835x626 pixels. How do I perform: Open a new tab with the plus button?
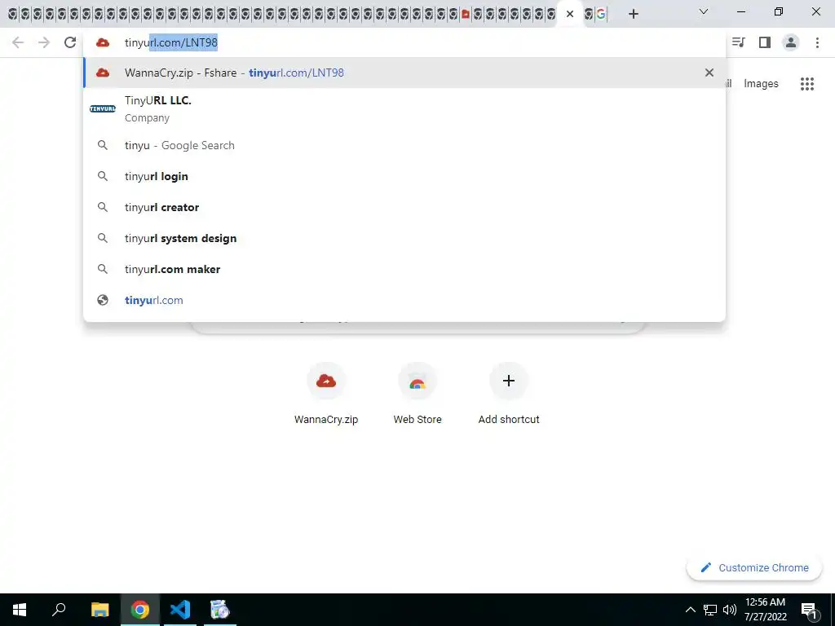pos(633,14)
